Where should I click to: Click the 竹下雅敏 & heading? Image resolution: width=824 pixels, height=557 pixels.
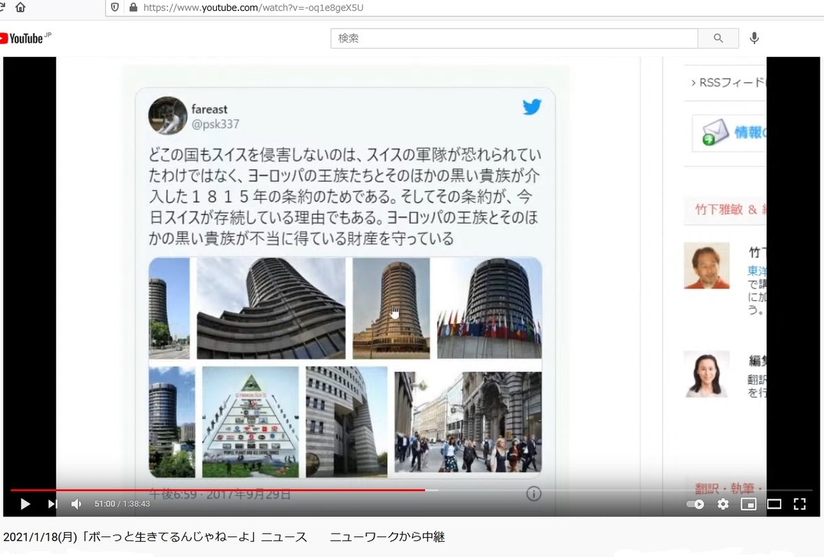point(731,210)
